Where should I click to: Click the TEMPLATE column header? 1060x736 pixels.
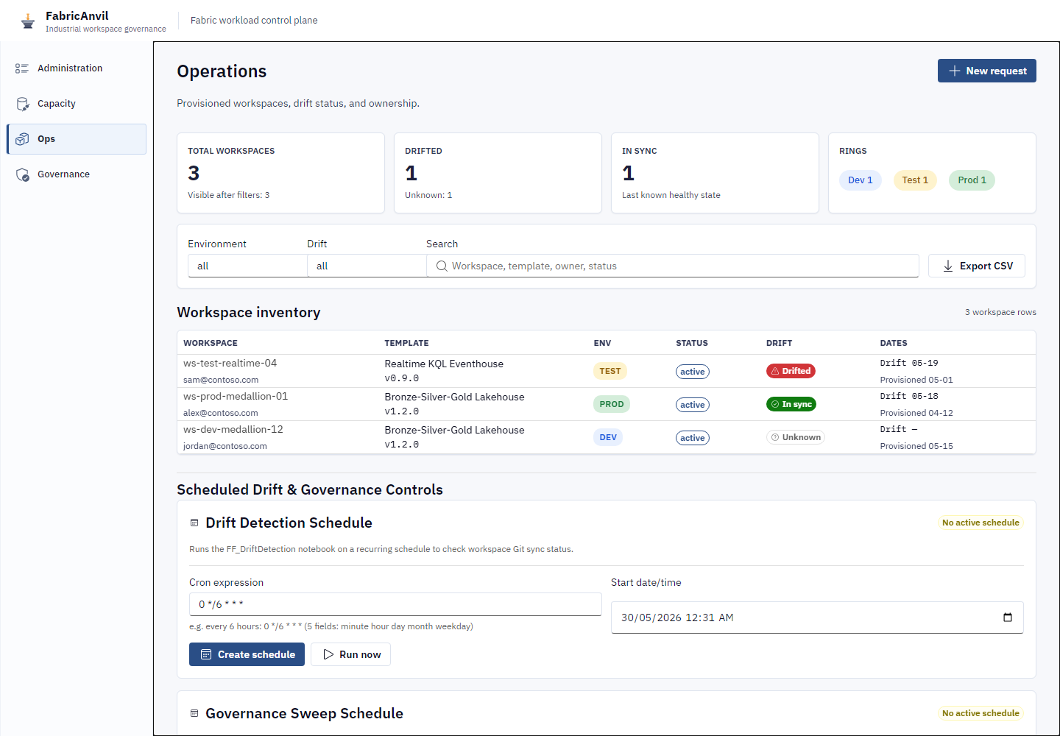pyautogui.click(x=406, y=343)
